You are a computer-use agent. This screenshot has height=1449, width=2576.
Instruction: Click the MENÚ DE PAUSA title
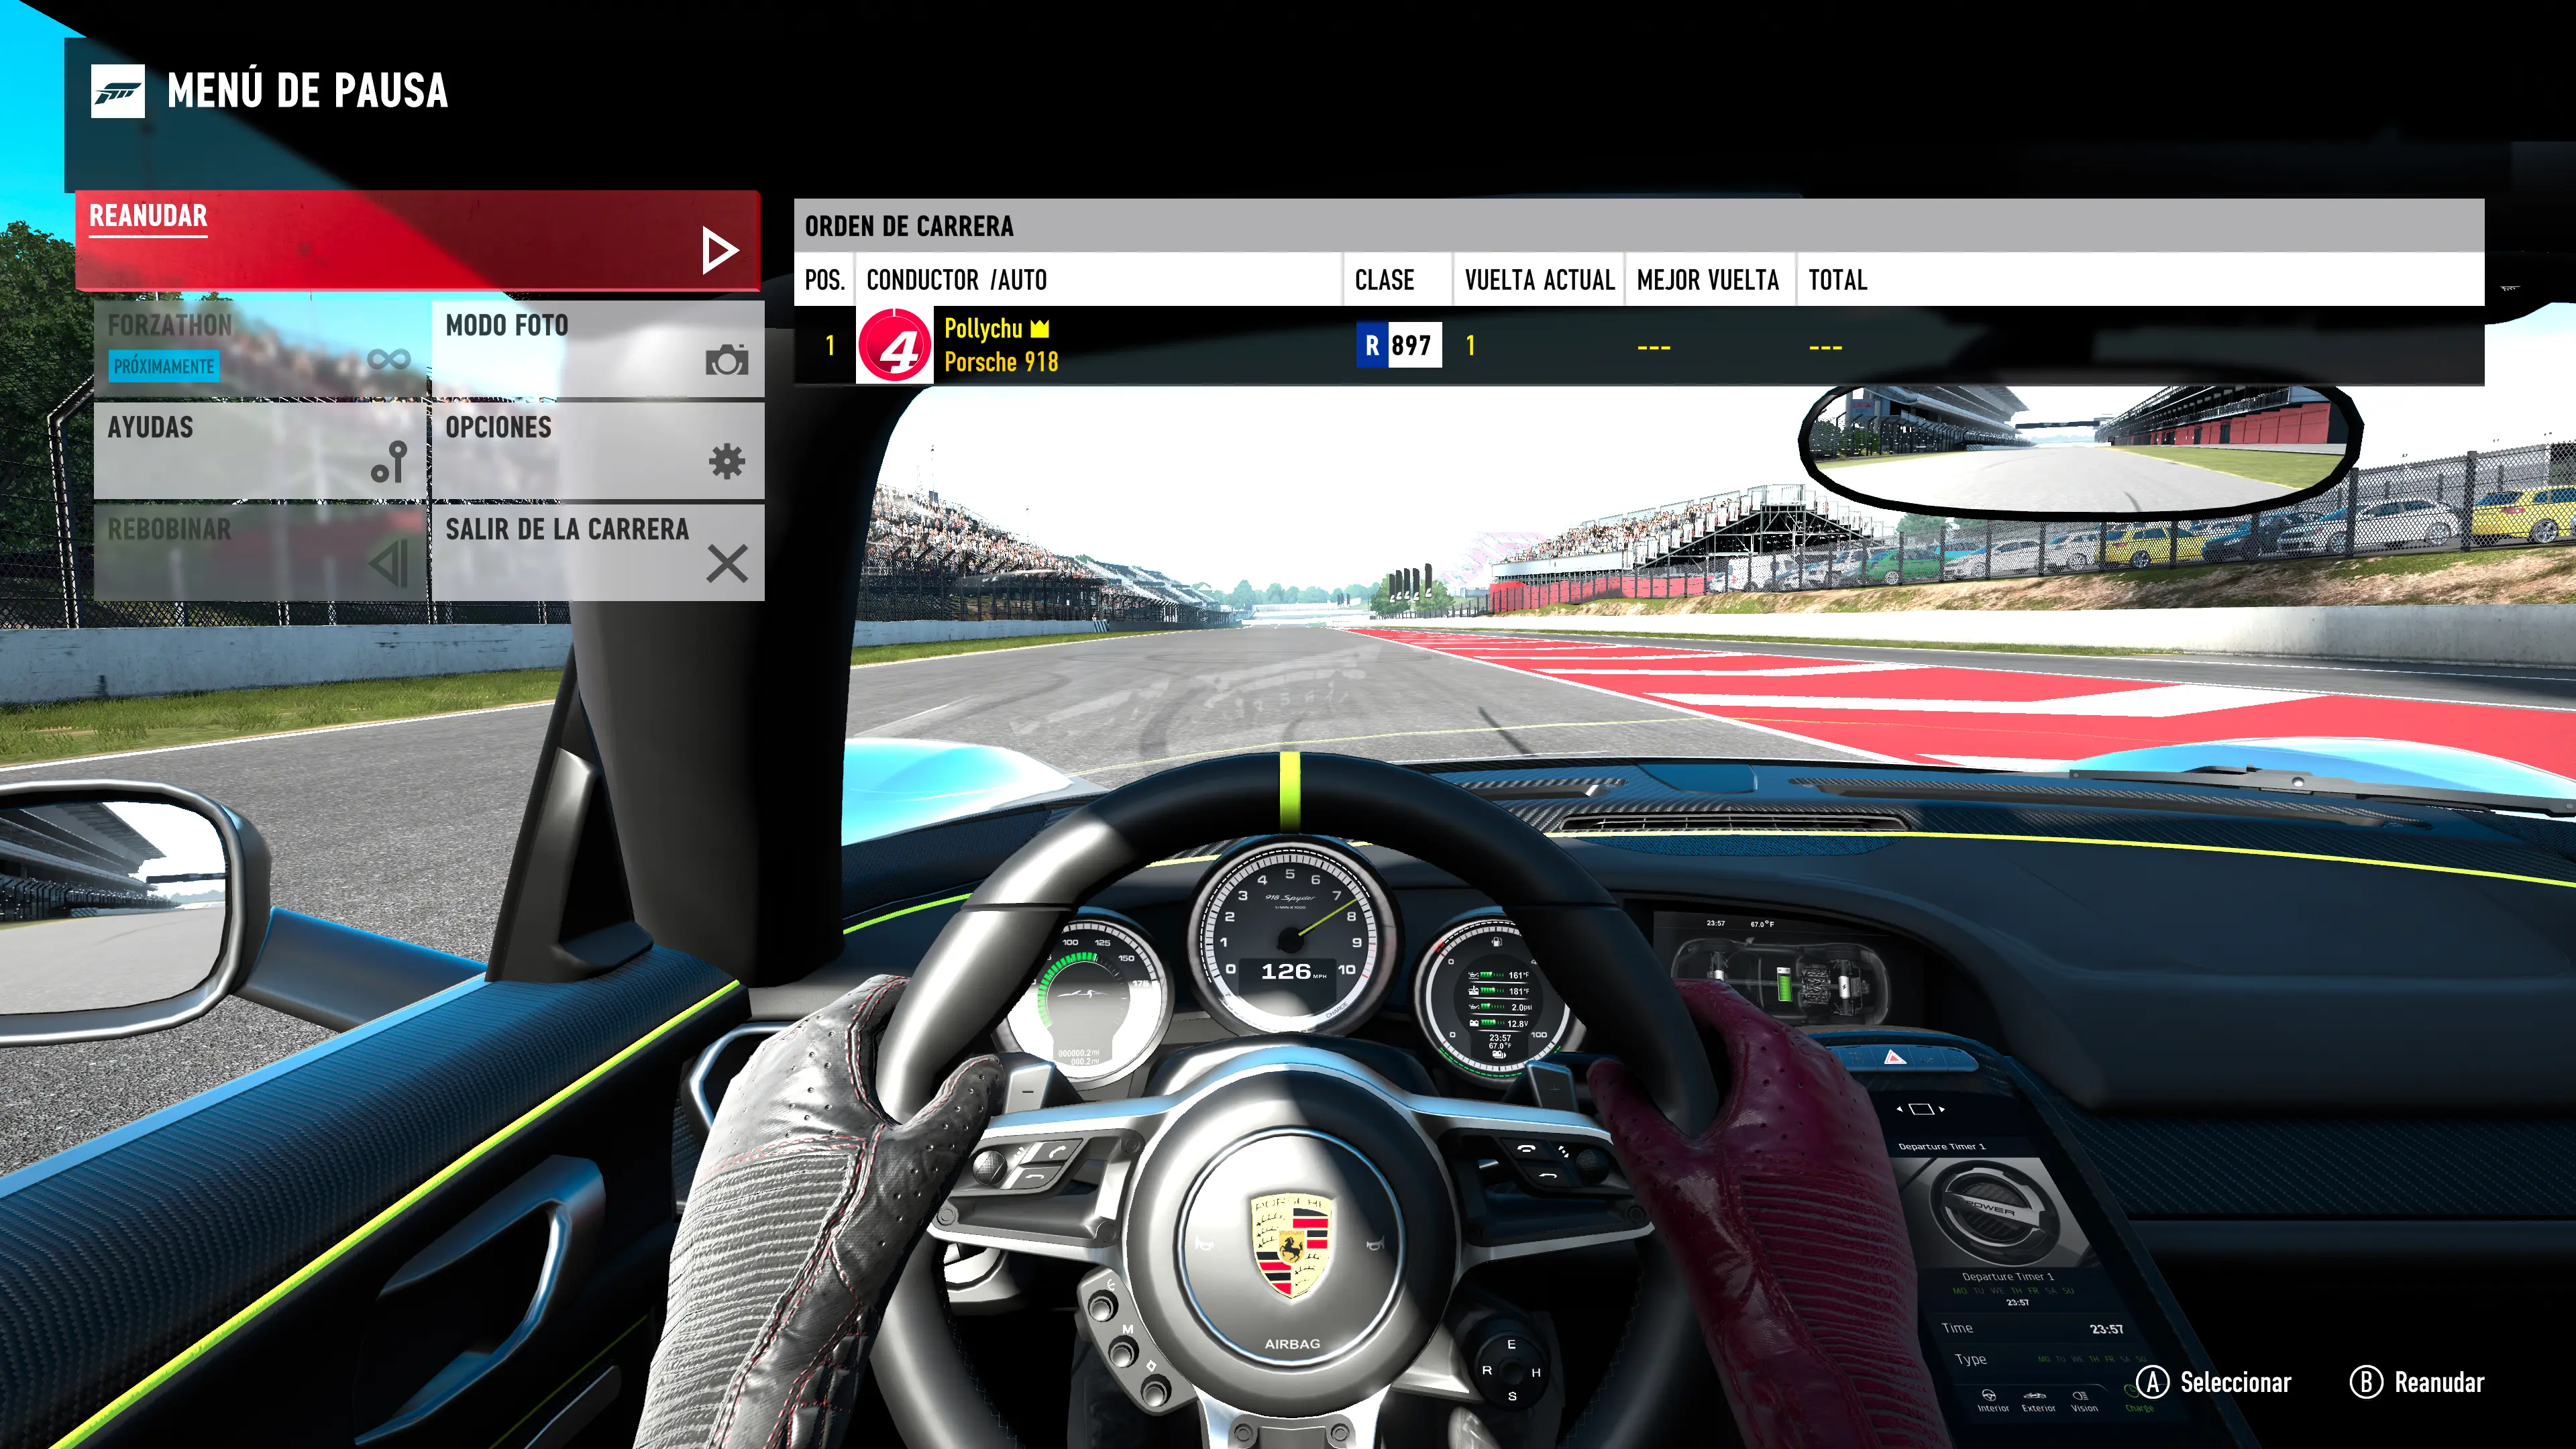[307, 91]
